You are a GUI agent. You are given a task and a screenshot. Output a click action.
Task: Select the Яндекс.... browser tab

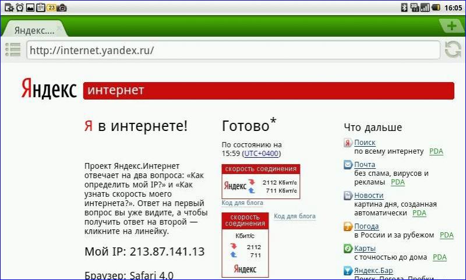35,30
